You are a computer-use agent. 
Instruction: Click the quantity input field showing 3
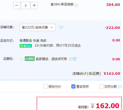(26, 5)
